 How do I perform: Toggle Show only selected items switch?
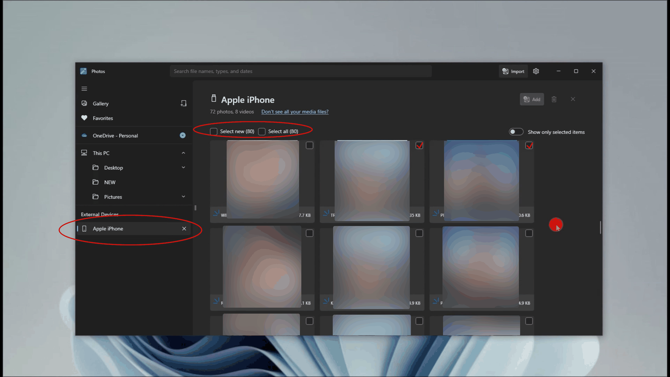pos(516,132)
